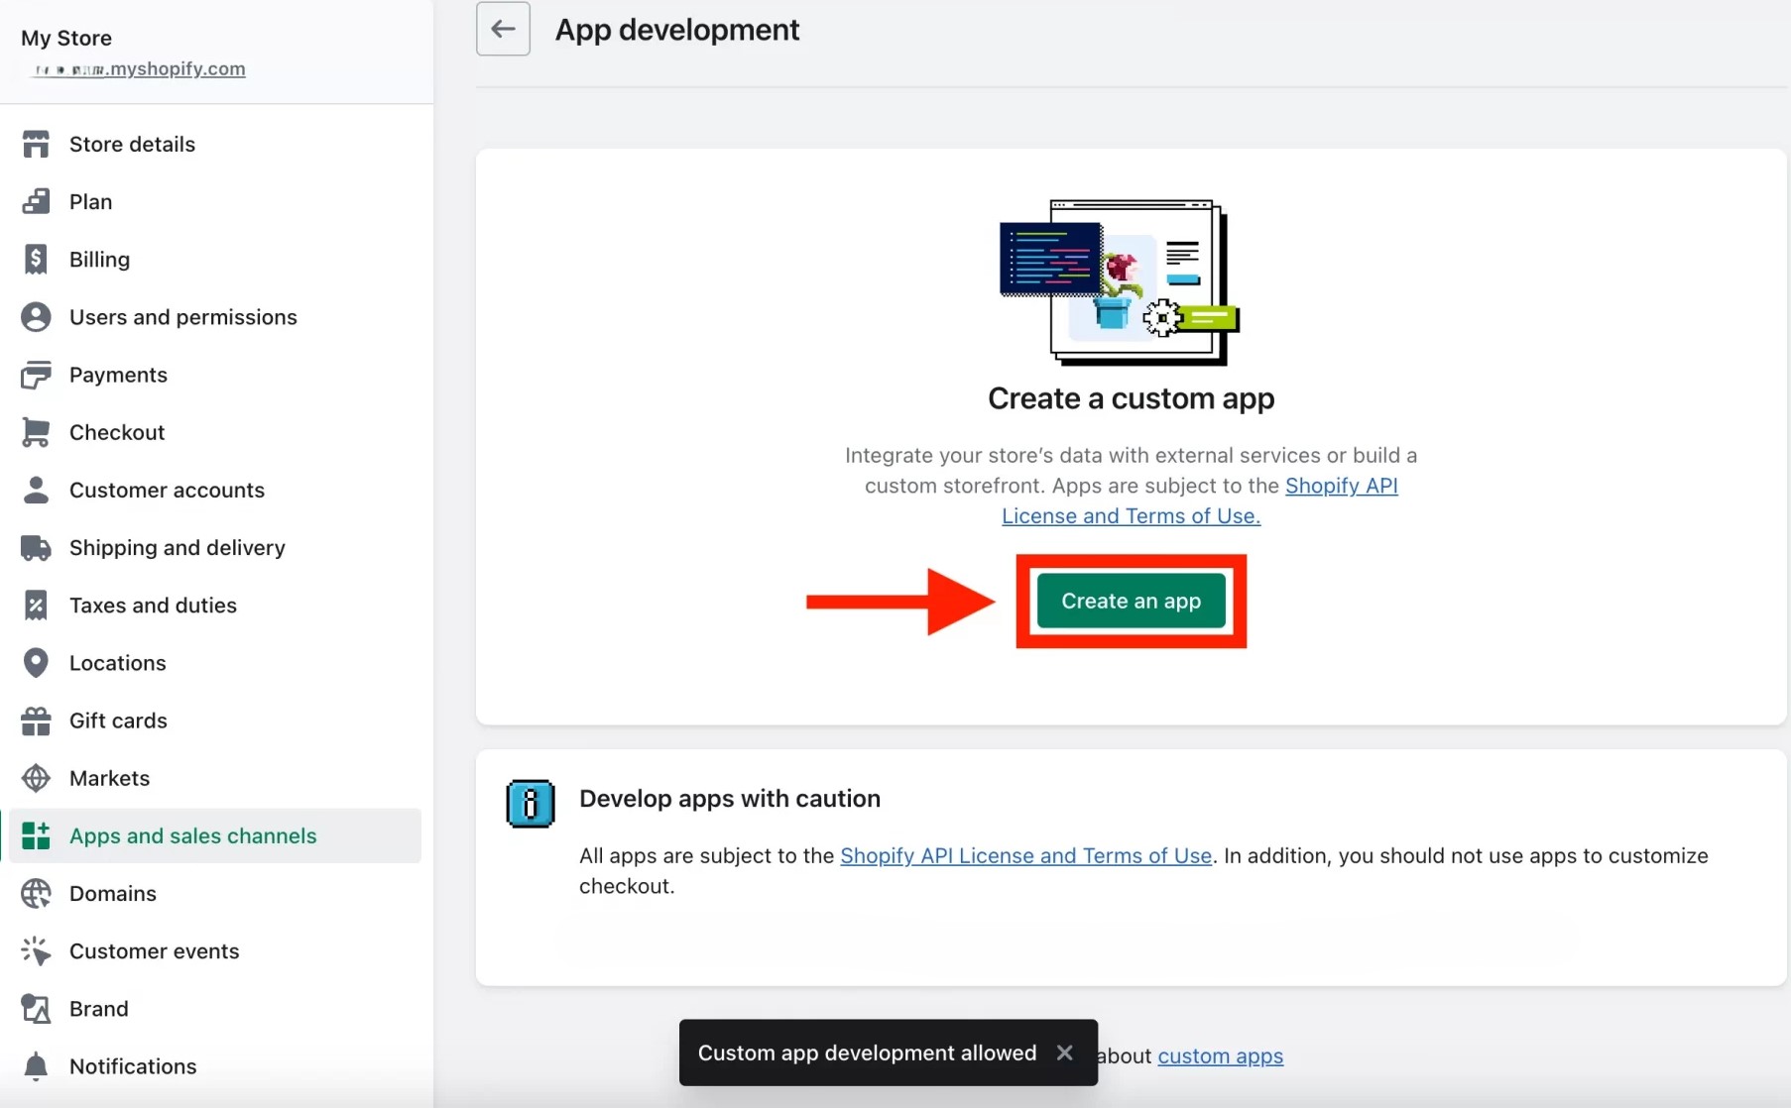Open Store details settings

pyautogui.click(x=215, y=144)
